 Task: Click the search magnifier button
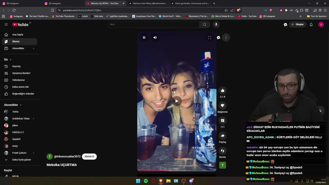pos(205,24)
